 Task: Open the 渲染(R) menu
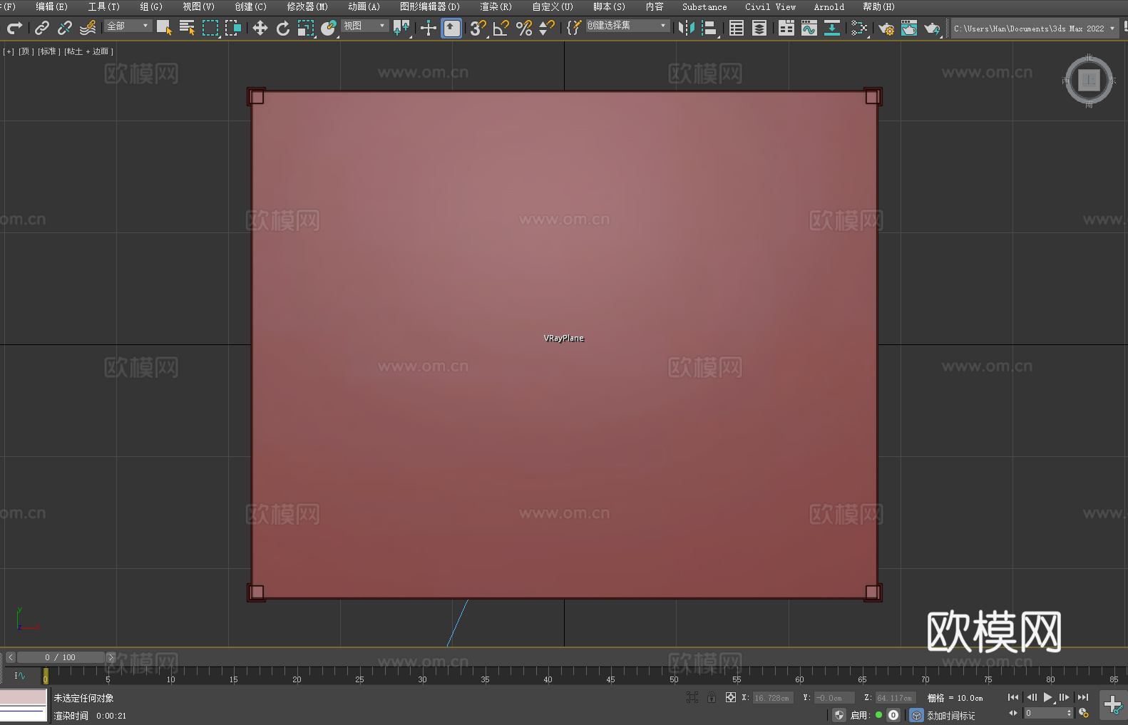496,6
